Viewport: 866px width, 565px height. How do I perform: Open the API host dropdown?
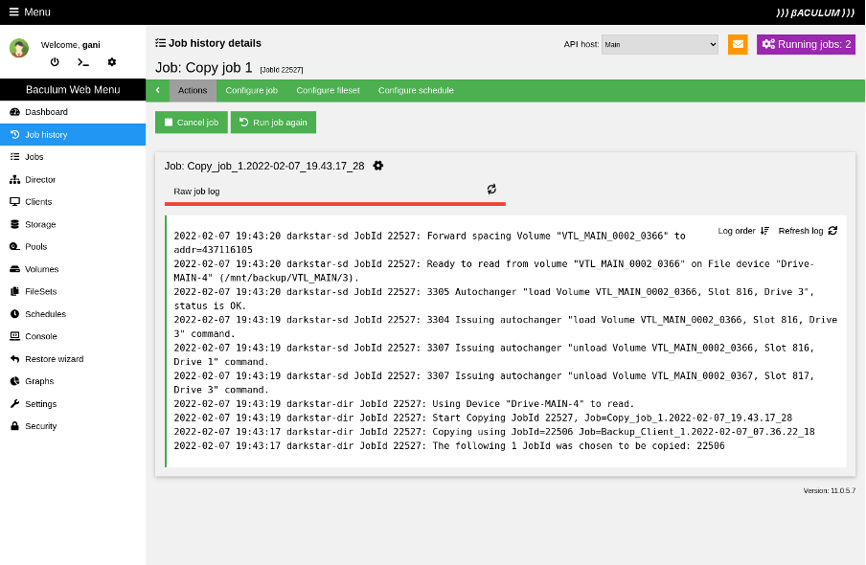coord(659,44)
